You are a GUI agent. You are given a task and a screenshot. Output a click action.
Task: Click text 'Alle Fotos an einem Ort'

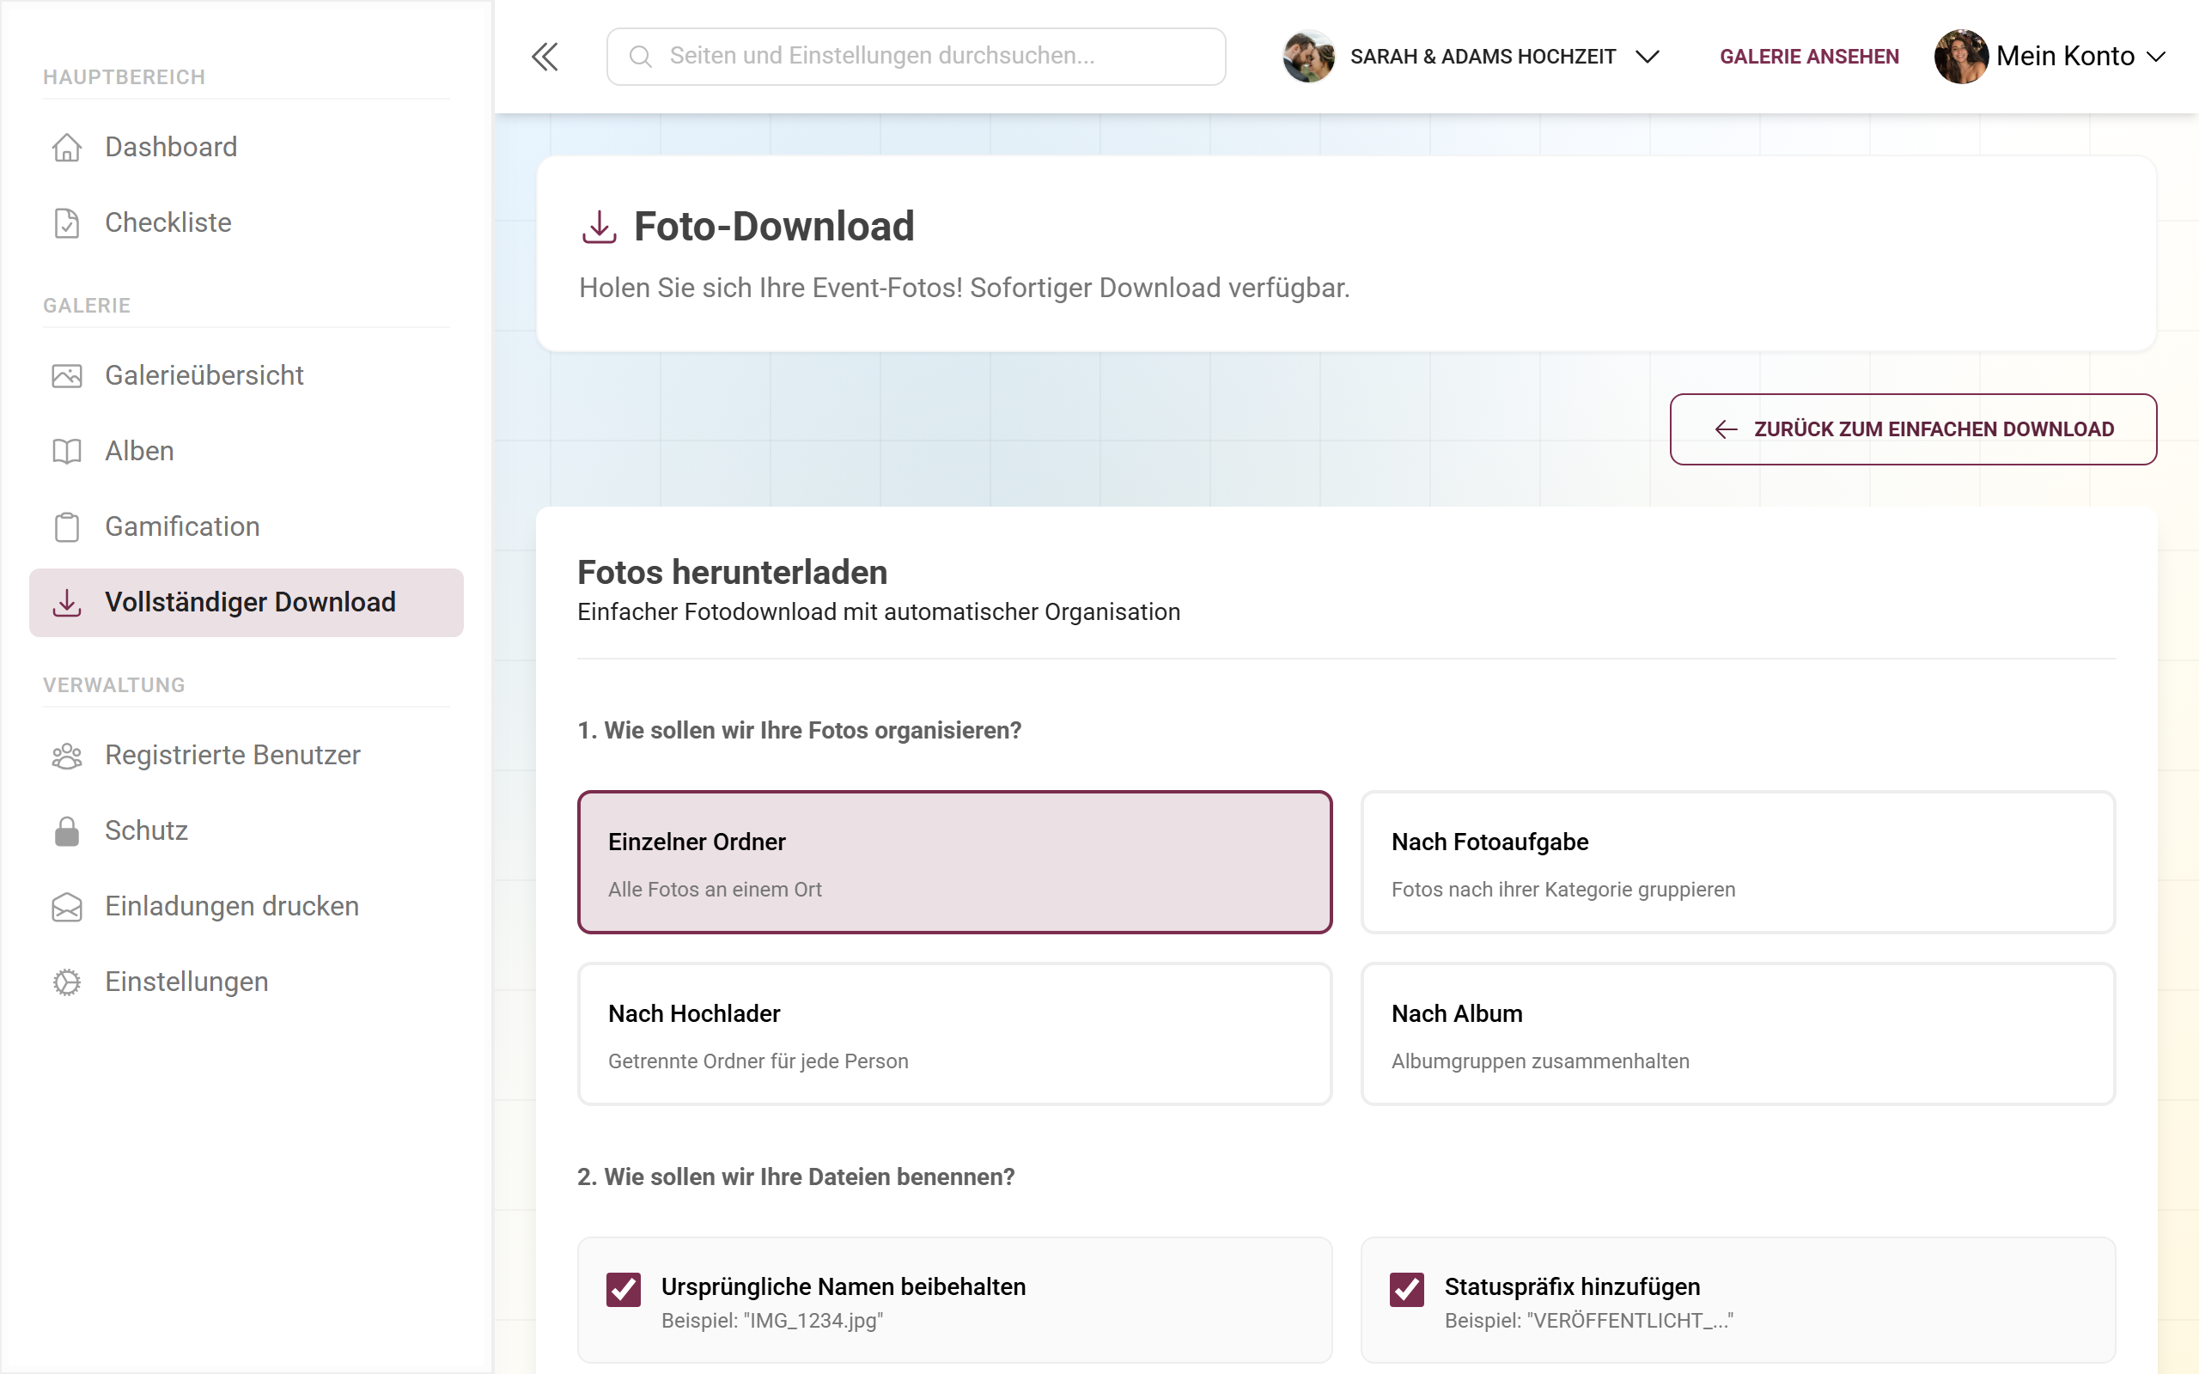click(x=714, y=890)
